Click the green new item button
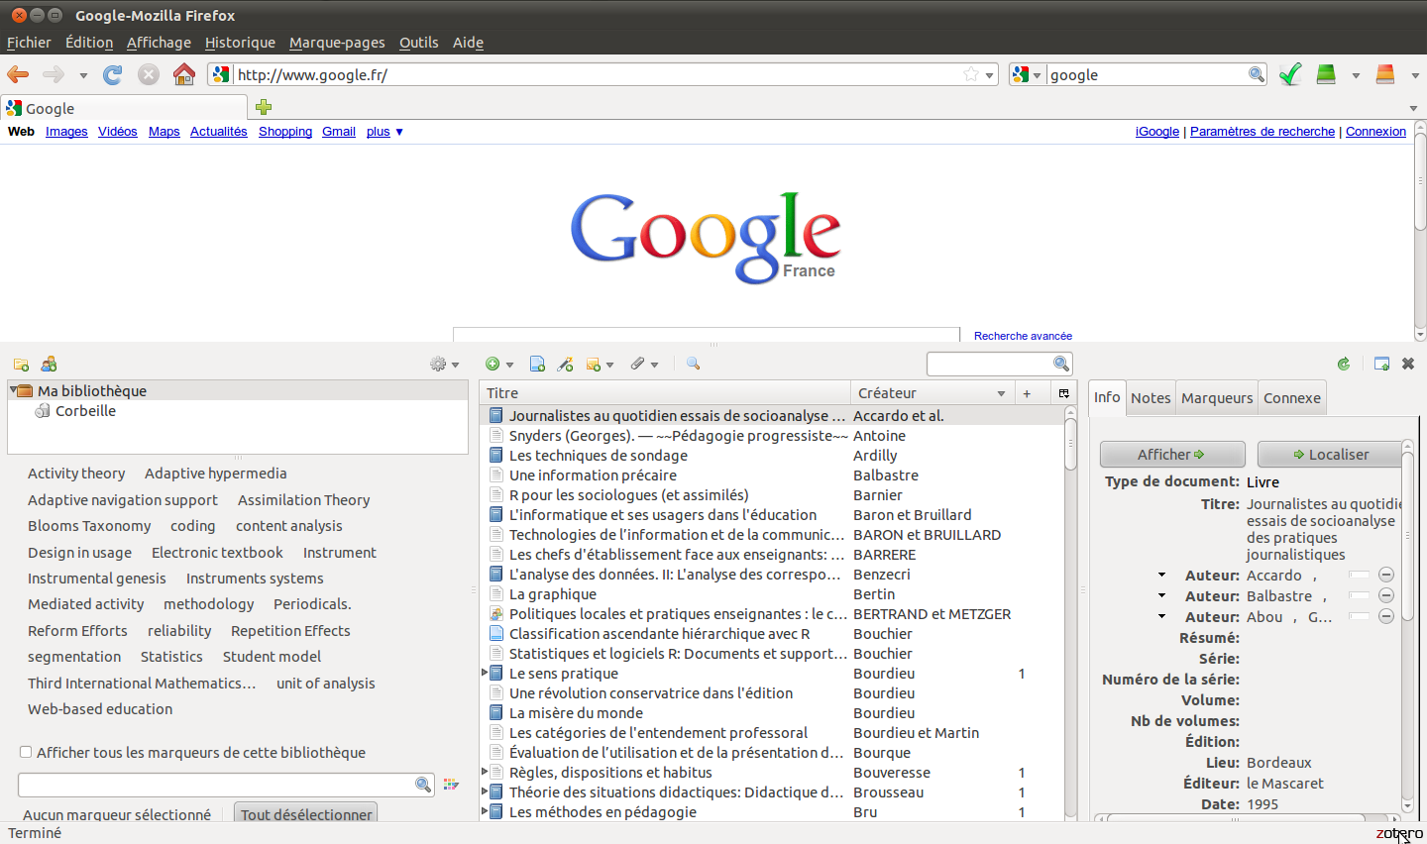Screen dimensions: 1427x844 click(x=498, y=365)
